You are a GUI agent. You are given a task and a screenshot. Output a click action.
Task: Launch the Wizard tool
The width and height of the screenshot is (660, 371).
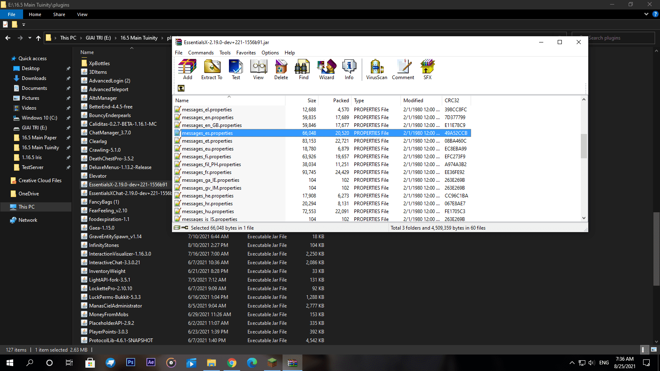(x=327, y=69)
